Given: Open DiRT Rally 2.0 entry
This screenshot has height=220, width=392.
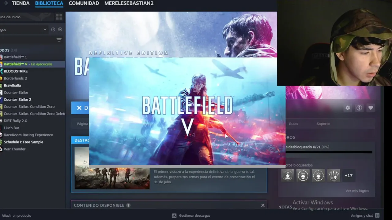Looking at the screenshot, I should click(x=32, y=121).
